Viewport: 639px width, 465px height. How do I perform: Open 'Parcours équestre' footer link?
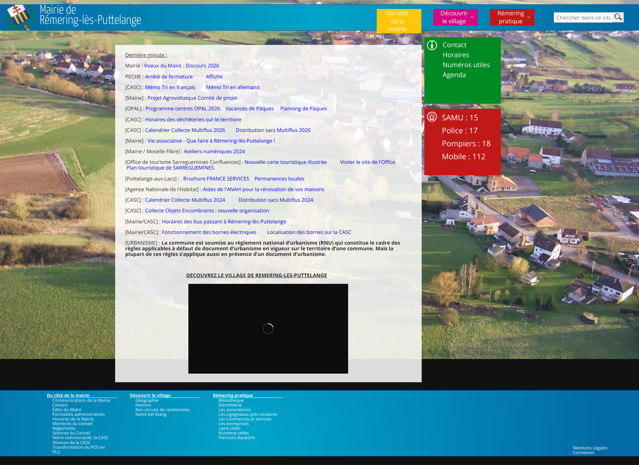237,438
